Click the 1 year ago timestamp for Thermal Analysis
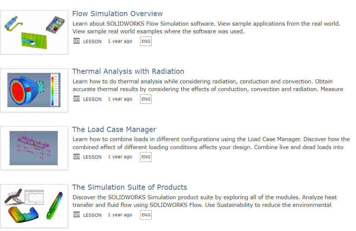Screen dimensions: 356x231 120,99
